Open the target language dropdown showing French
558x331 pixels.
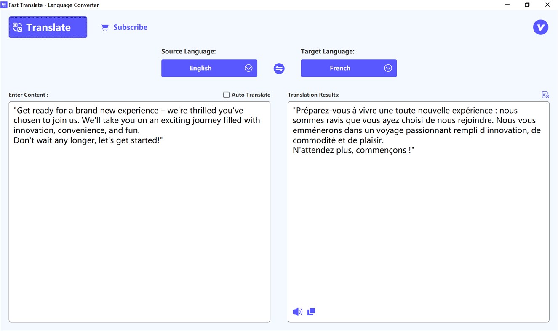click(349, 68)
